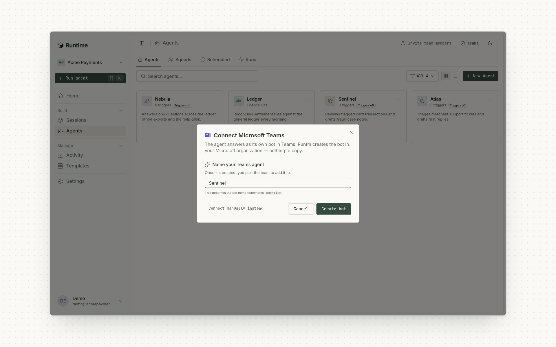Collapse the Manage section chevron

coord(121,146)
